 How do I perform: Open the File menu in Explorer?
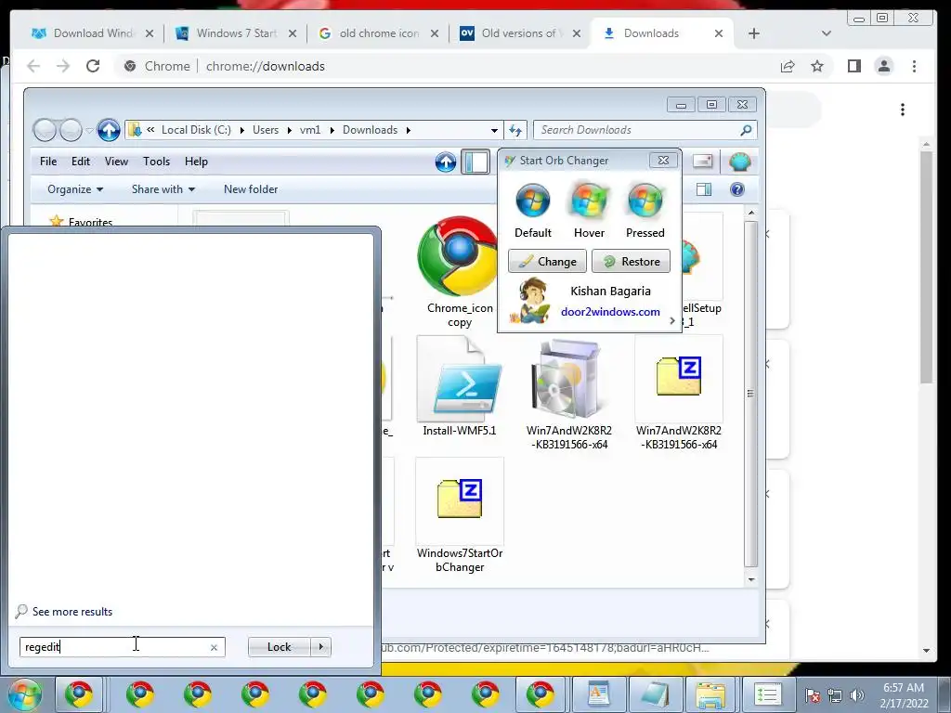[48, 162]
